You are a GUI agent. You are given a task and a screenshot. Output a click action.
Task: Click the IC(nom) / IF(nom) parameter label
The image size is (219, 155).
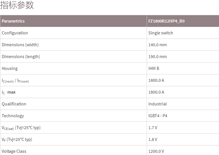click(x=15, y=81)
